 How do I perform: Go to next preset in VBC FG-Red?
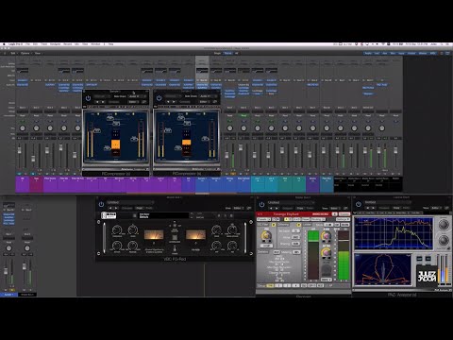tap(116, 208)
